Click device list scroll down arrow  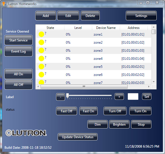pyautogui.click(x=154, y=82)
